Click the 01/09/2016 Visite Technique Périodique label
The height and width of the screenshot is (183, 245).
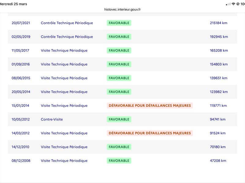64,64
